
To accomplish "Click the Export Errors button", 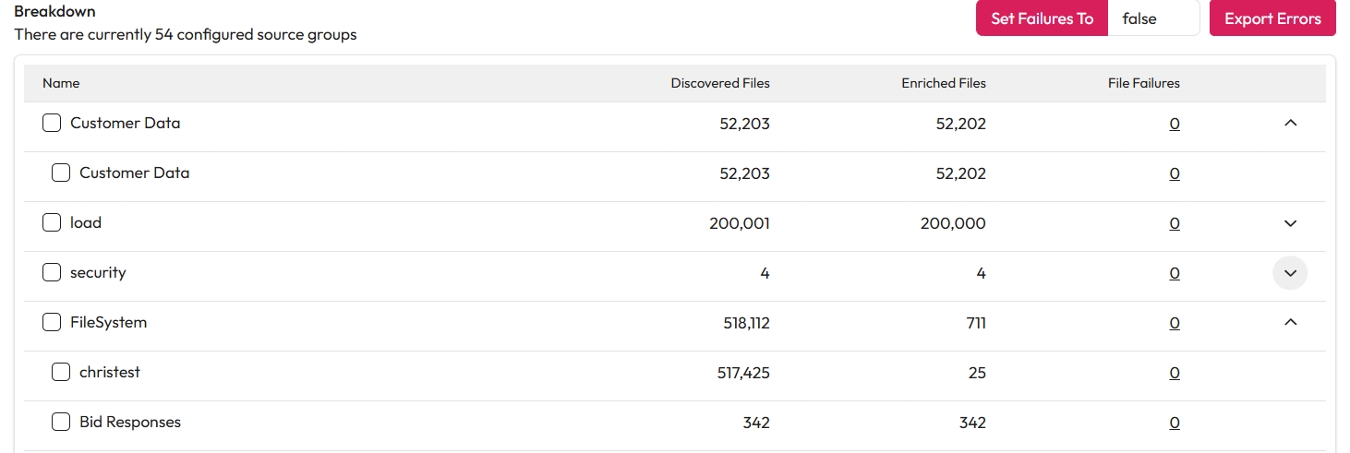I will tap(1272, 18).
